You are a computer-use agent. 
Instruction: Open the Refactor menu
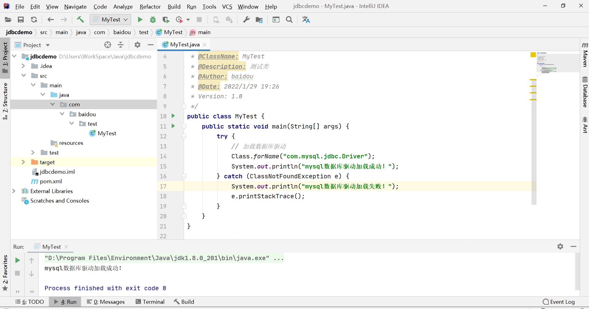150,6
